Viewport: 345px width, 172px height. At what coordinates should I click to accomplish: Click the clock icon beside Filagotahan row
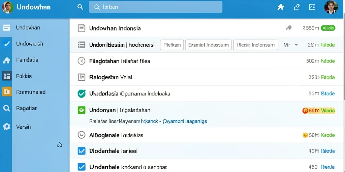pos(82,61)
